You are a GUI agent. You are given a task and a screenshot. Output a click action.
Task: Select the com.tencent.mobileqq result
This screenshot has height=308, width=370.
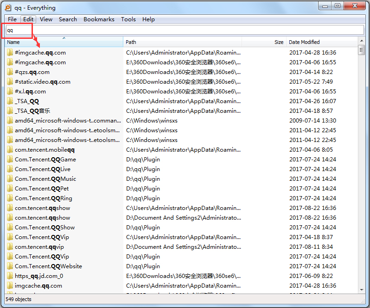45,150
